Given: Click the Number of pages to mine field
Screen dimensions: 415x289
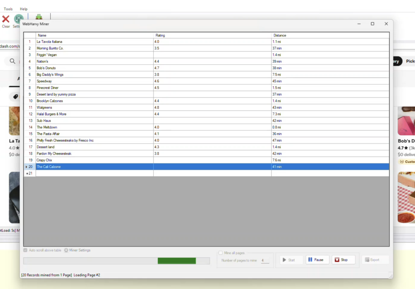Looking at the screenshot, I should (x=265, y=261).
